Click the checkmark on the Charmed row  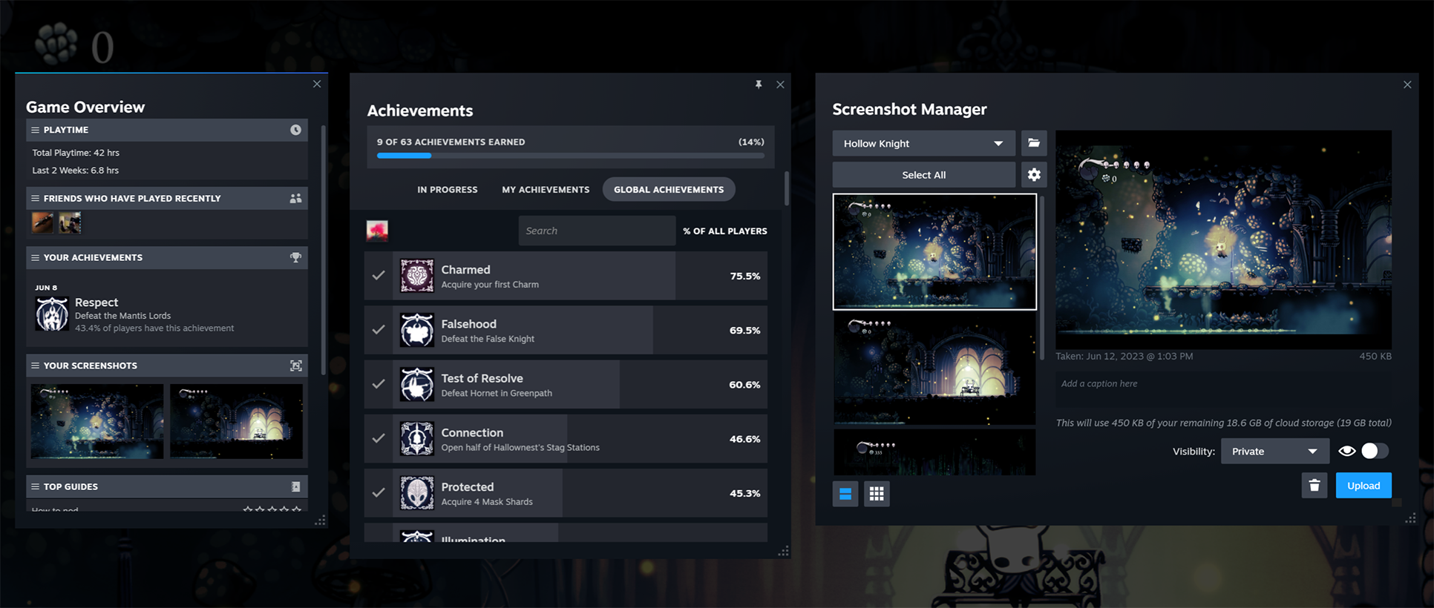(x=379, y=276)
